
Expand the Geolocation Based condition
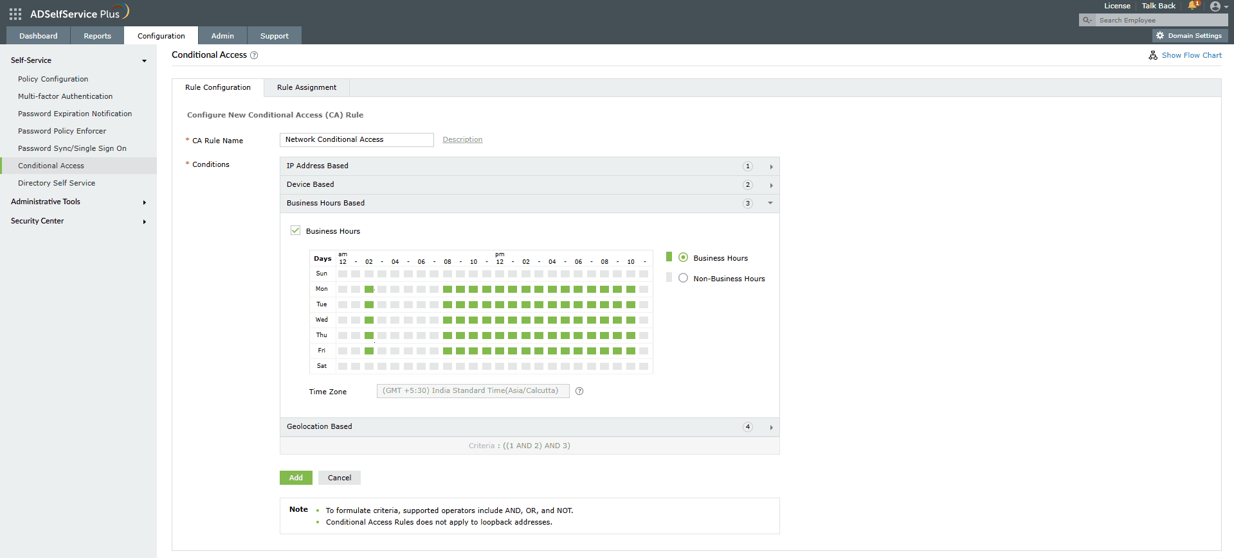click(x=771, y=427)
